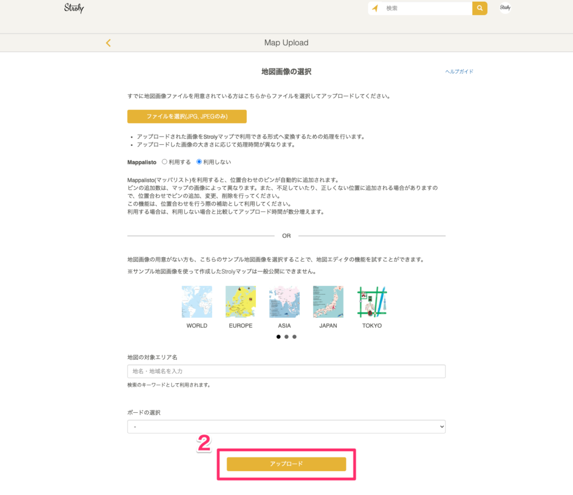573x495 pixels.
Task: Focus the 地名・地域名を入力 text field
Action: click(286, 371)
